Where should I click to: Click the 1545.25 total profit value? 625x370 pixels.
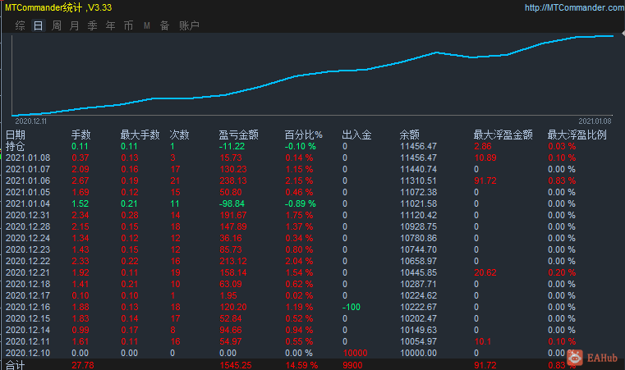[236, 365]
